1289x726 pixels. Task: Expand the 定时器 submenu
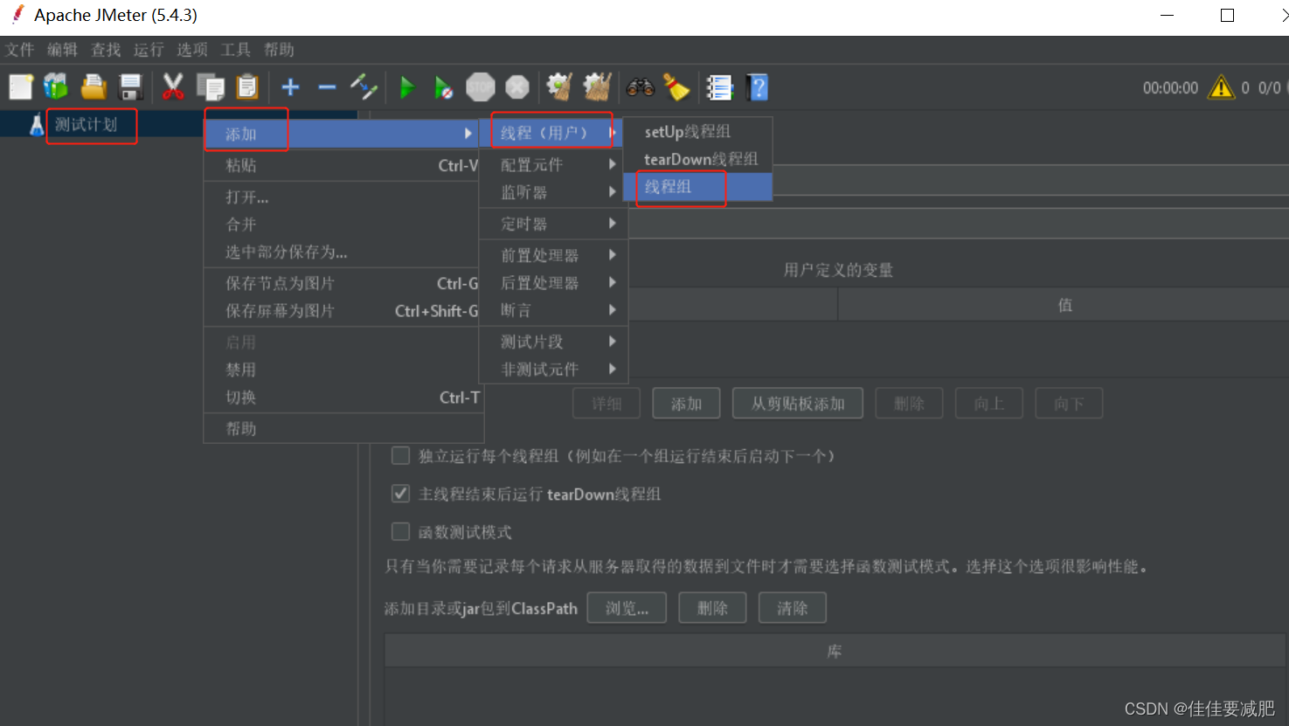(x=551, y=224)
